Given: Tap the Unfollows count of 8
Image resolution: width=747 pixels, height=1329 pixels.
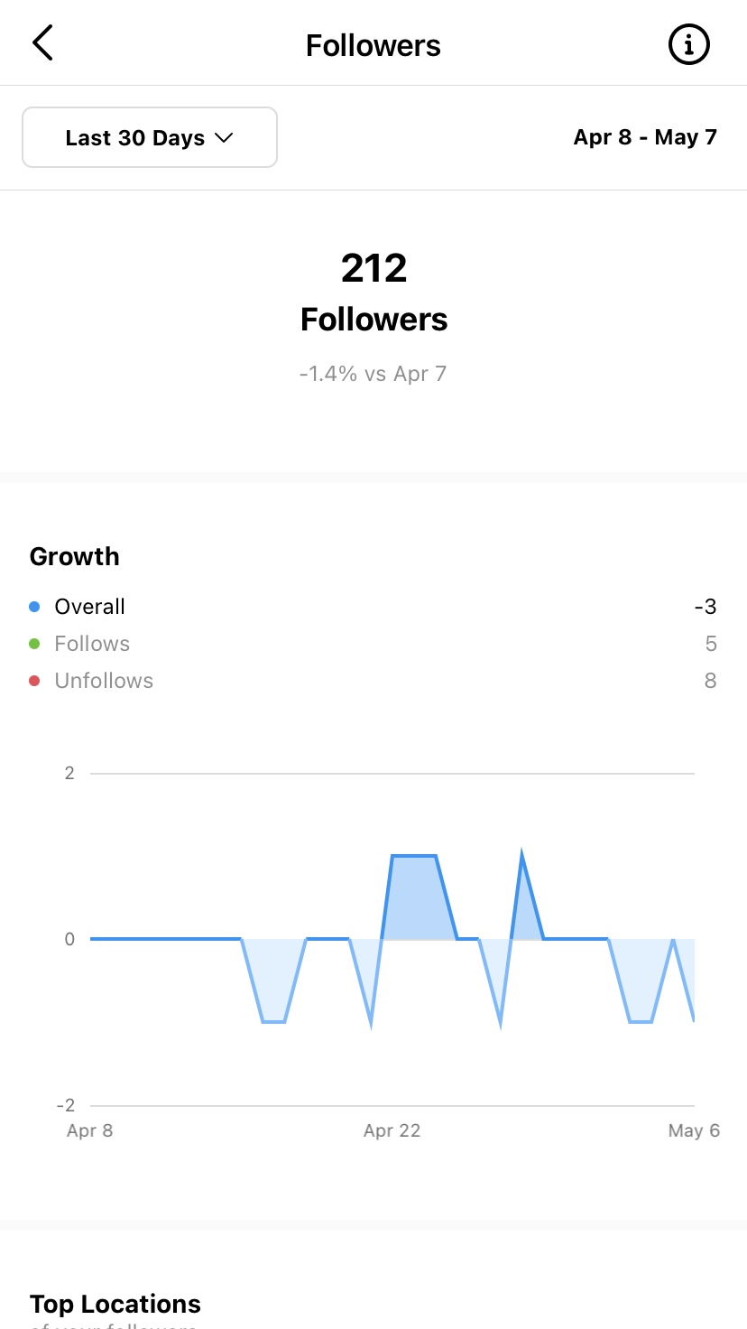Looking at the screenshot, I should [710, 681].
